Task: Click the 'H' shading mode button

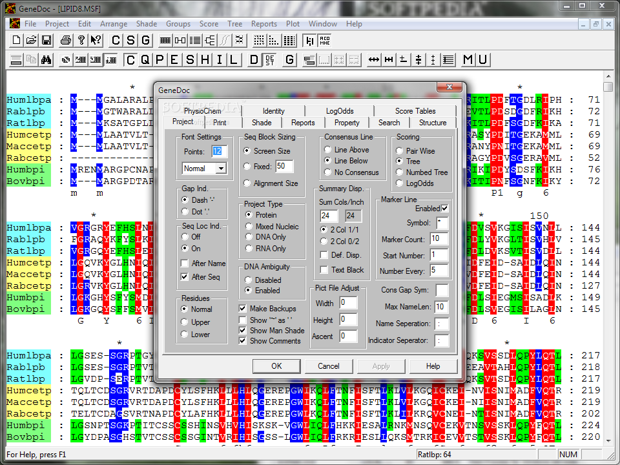Action: pyautogui.click(x=205, y=59)
